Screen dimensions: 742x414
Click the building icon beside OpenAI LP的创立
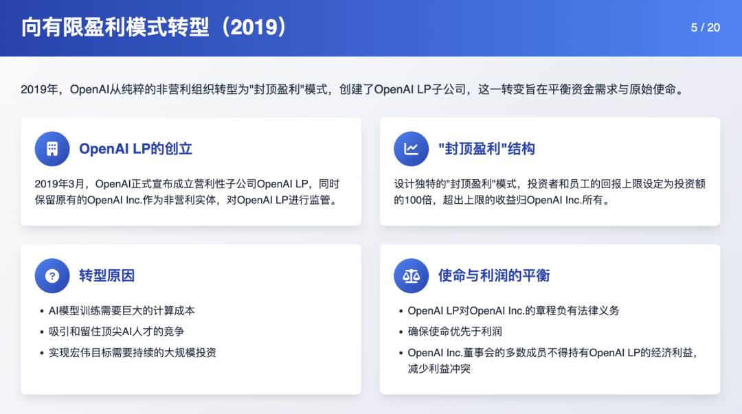(x=52, y=148)
